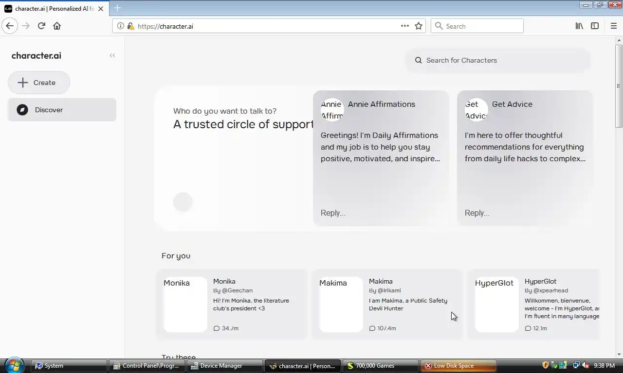This screenshot has width=623, height=373.
Task: Click the chat bubble icon on Makima's card
Action: pyautogui.click(x=372, y=328)
